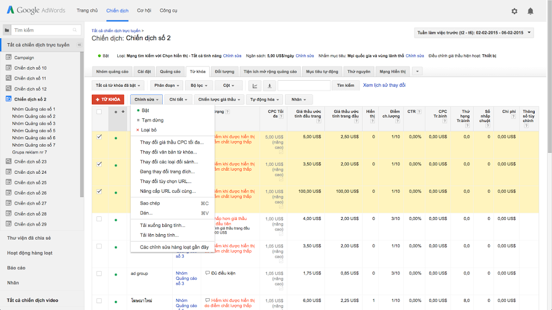552x310 pixels.
Task: Click the icon beside Chiến dịch số 12
Action: point(9,89)
